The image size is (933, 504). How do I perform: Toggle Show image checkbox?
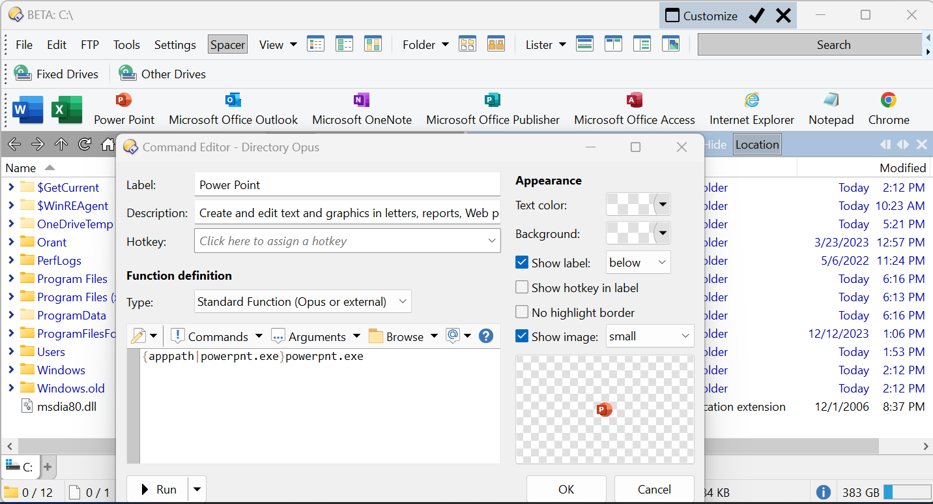click(x=522, y=336)
